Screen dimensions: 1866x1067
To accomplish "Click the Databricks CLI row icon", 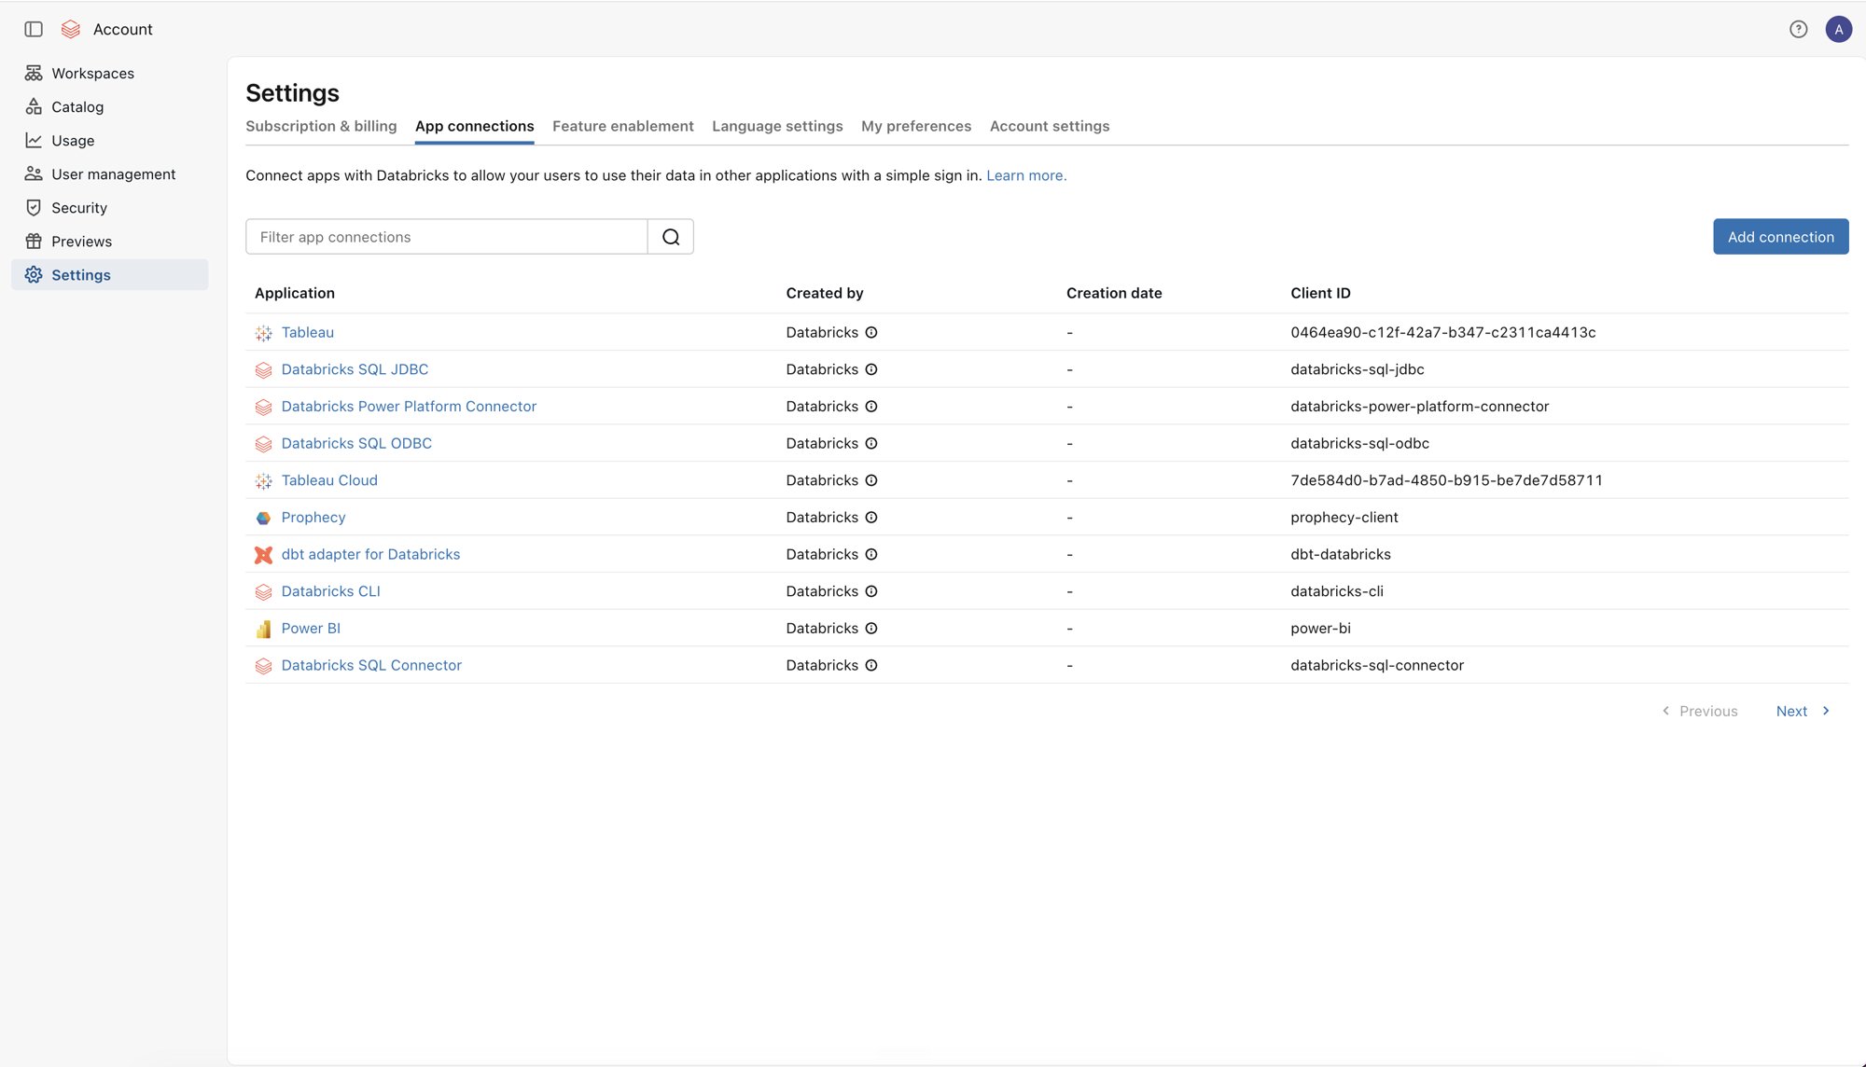I will pos(264,592).
